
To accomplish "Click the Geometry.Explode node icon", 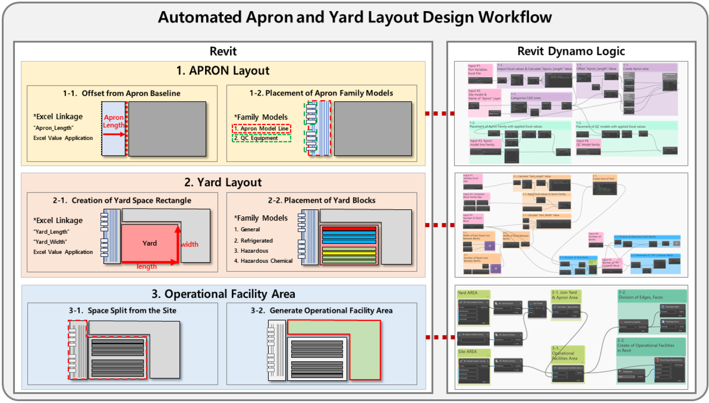I will [621, 322].
